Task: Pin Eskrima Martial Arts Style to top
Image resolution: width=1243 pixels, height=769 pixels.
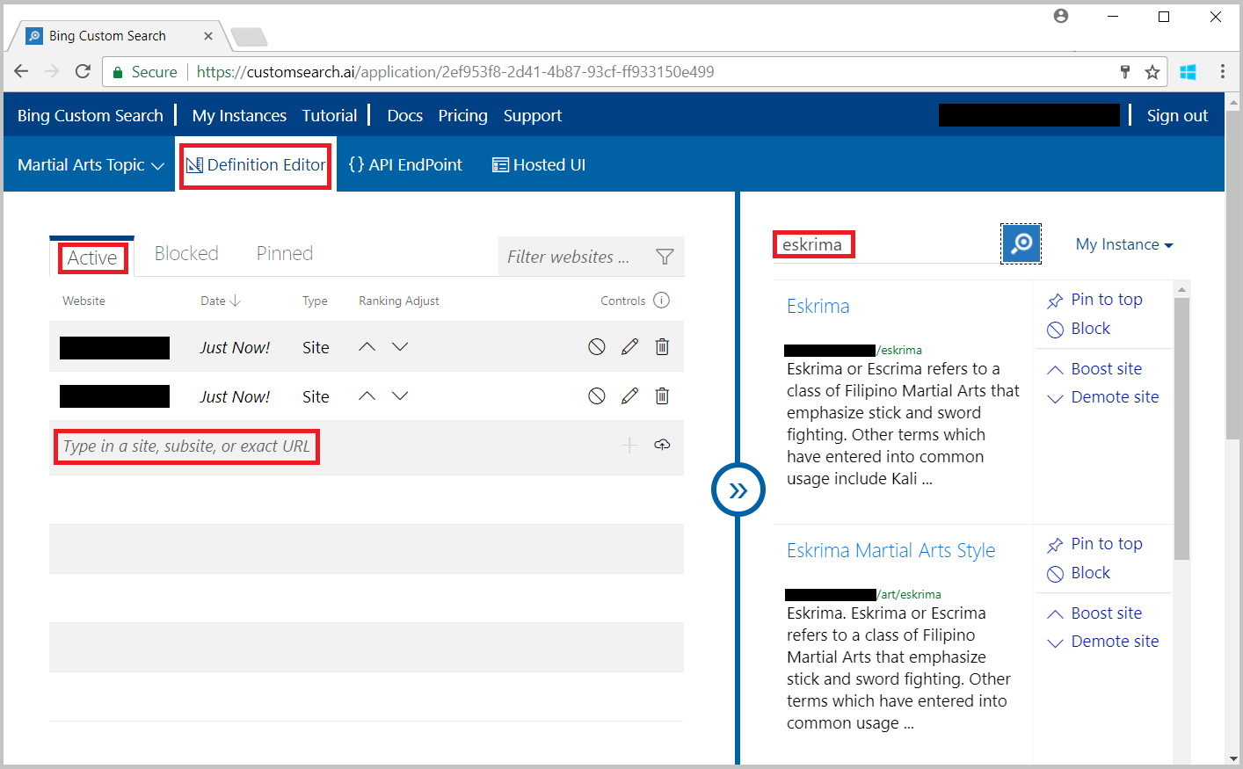Action: [1095, 544]
